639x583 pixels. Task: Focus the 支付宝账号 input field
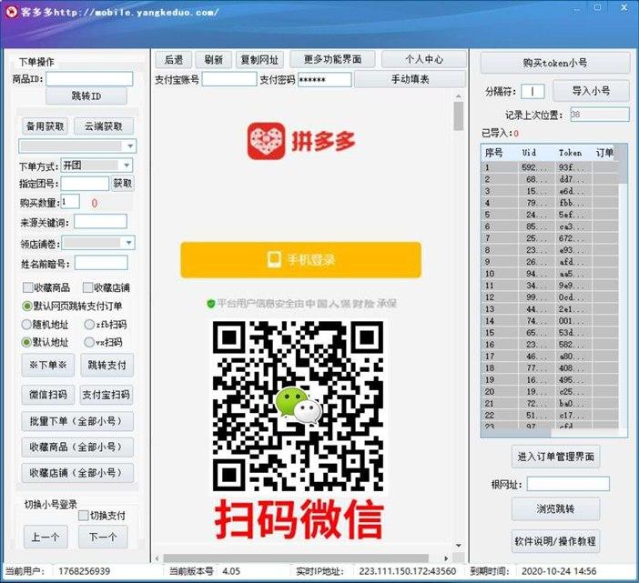[229, 79]
